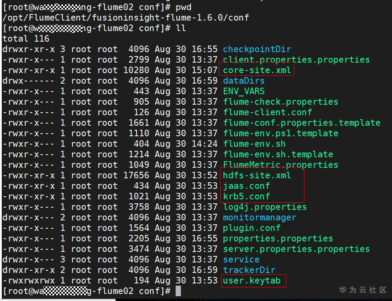Click the FlumeMetric.properties filename
392x301 pixels.
pyautogui.click(x=280, y=165)
